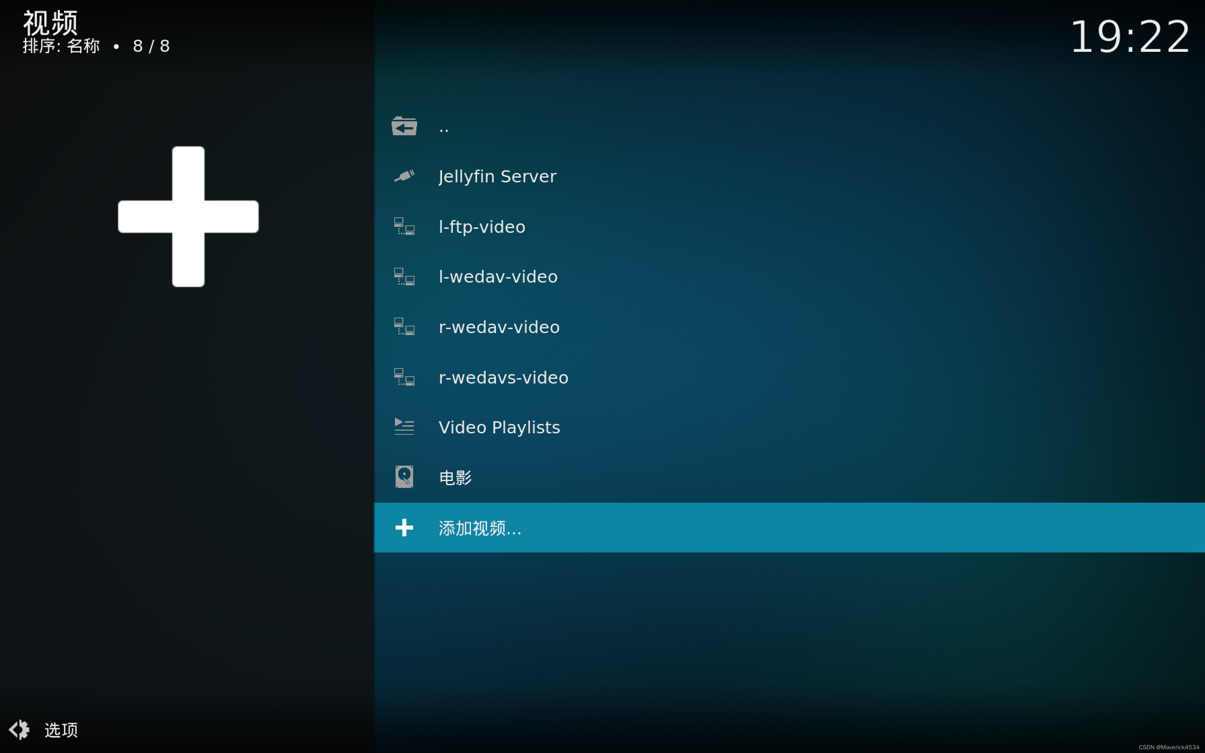
Task: Click the r-wedav-video network icon
Action: (x=404, y=327)
